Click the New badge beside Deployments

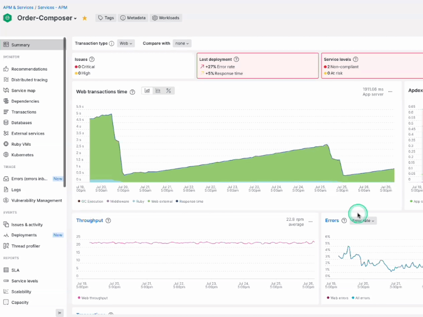click(58, 235)
